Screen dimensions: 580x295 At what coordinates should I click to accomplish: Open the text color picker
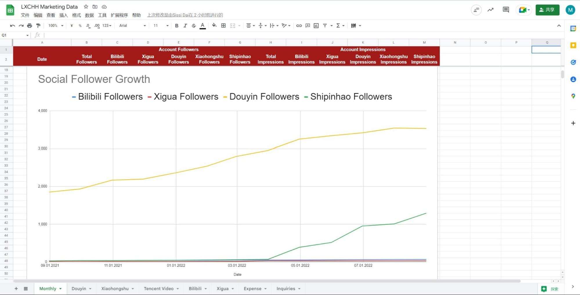pos(203,26)
